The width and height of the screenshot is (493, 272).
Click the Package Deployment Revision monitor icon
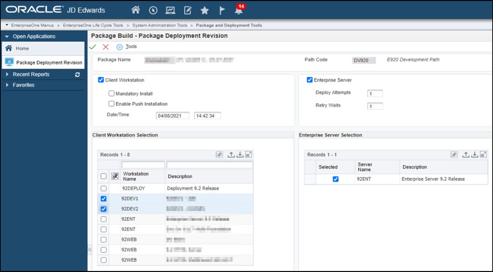9,62
